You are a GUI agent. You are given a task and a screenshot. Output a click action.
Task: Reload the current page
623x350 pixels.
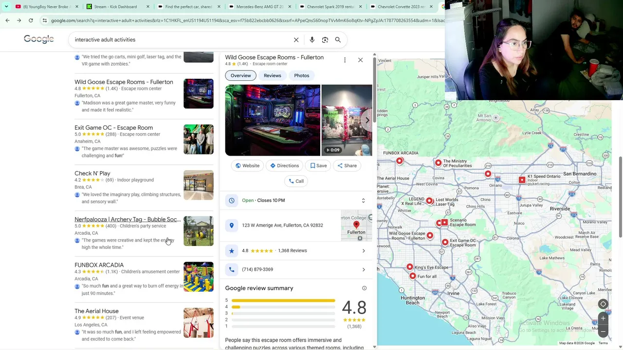31,20
